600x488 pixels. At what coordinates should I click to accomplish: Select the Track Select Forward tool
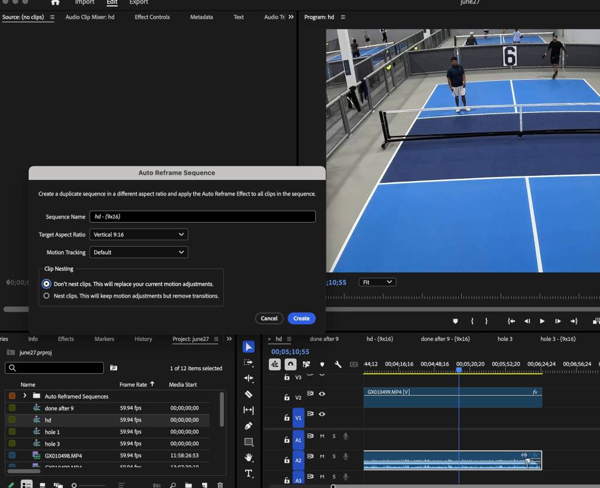pos(248,362)
